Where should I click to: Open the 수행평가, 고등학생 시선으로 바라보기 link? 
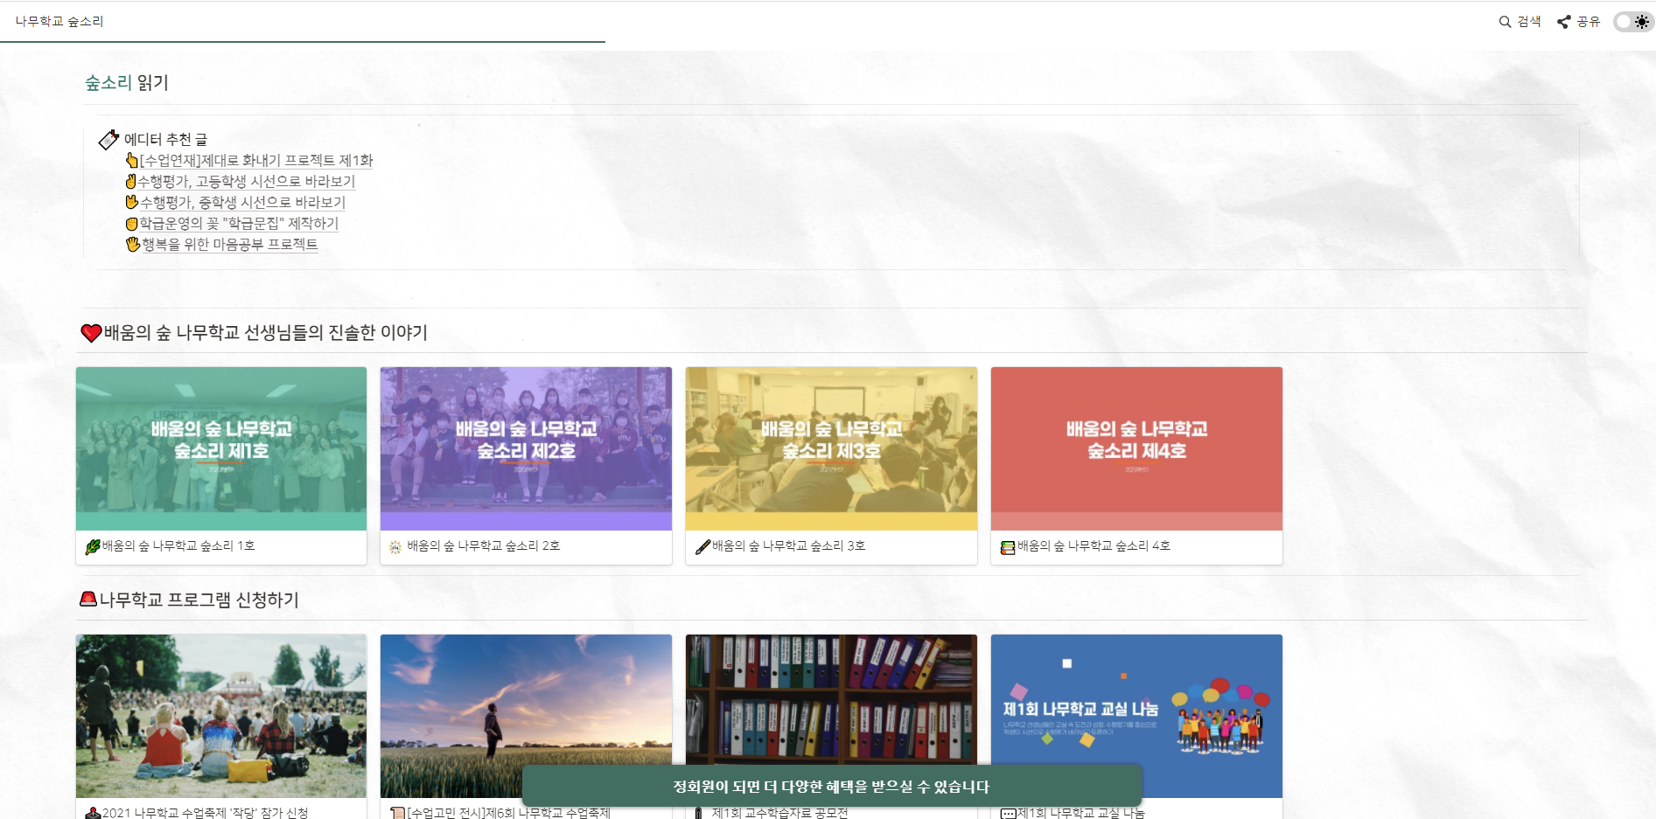(x=248, y=181)
